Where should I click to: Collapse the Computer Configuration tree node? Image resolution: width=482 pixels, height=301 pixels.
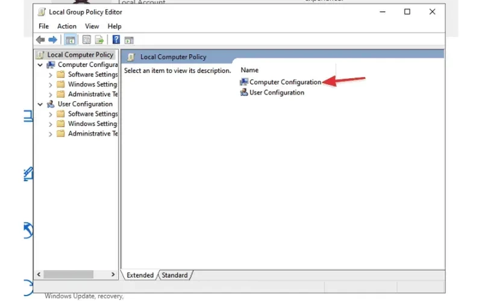coord(40,65)
